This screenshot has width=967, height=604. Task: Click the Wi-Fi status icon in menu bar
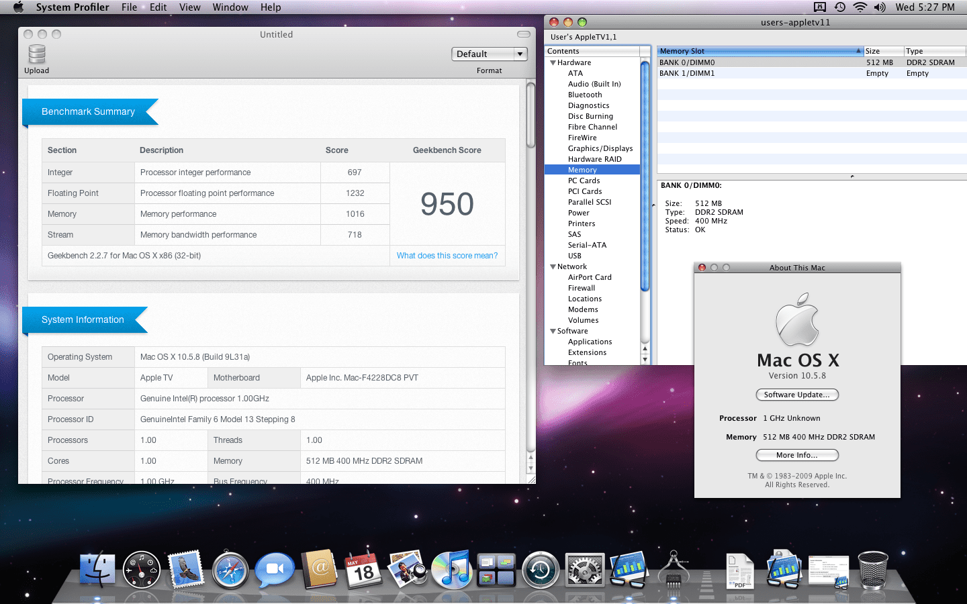pyautogui.click(x=860, y=7)
